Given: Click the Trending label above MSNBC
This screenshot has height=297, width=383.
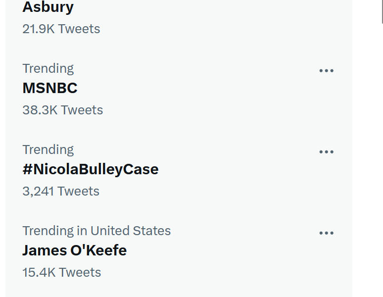Looking at the screenshot, I should (x=48, y=68).
